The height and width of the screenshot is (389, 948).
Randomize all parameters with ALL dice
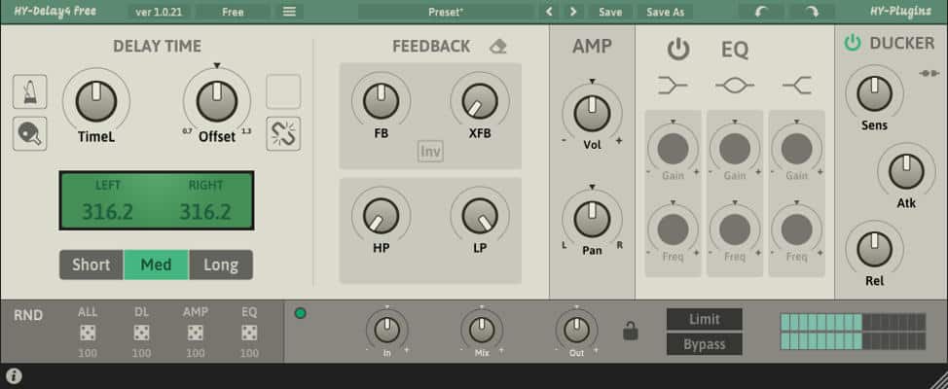pos(90,334)
